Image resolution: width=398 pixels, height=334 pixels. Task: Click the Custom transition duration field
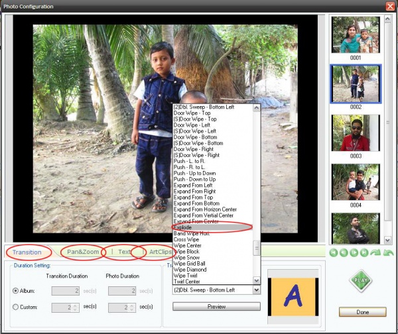(x=66, y=307)
